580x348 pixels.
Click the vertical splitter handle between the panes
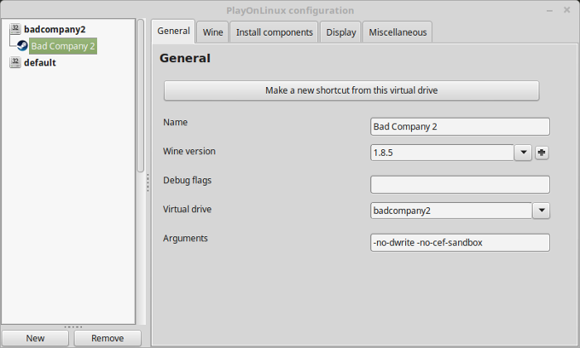click(148, 182)
